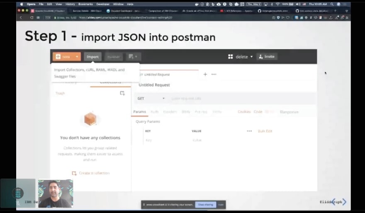365x213 pixels.
Task: Click the browser back arrow
Action: click(x=21, y=18)
